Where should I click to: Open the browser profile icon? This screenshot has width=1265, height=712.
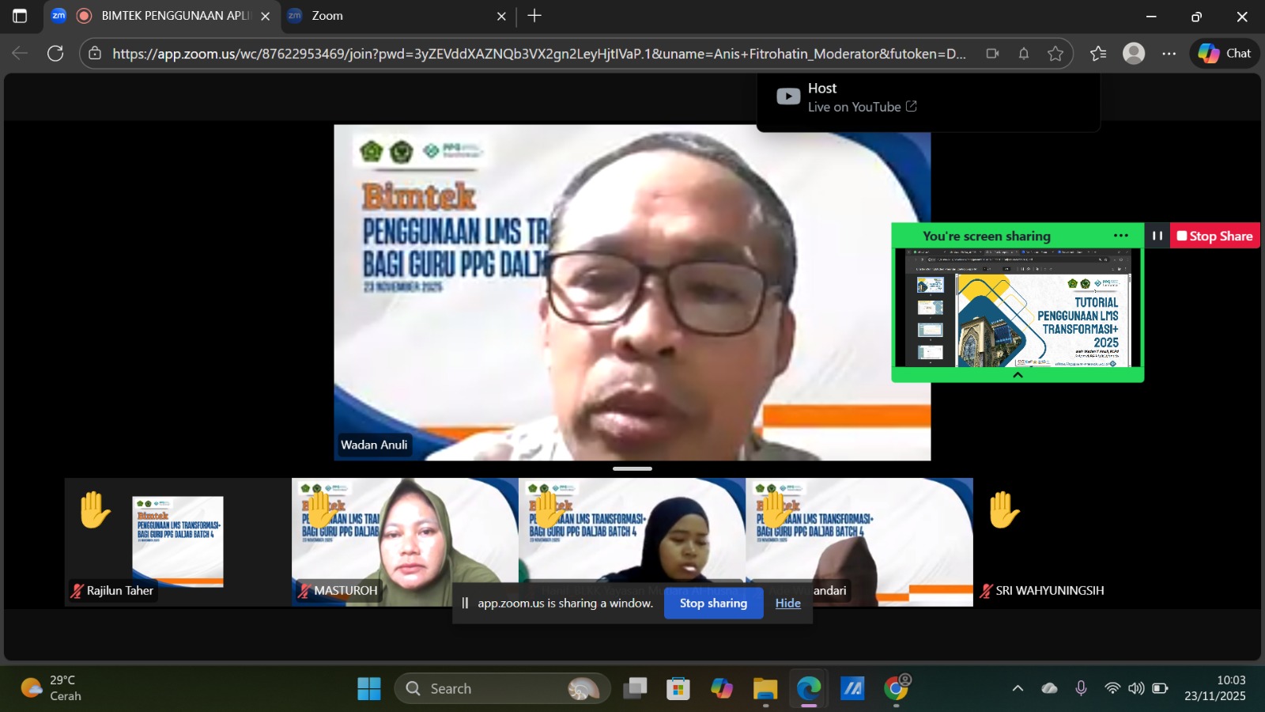pyautogui.click(x=1134, y=53)
